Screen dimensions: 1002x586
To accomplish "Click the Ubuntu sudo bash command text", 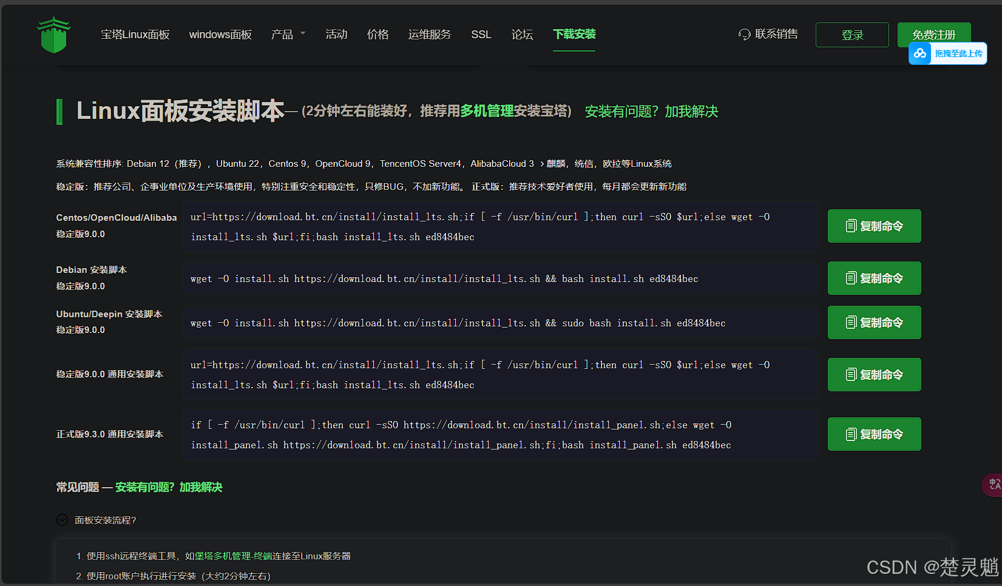I will click(x=458, y=323).
